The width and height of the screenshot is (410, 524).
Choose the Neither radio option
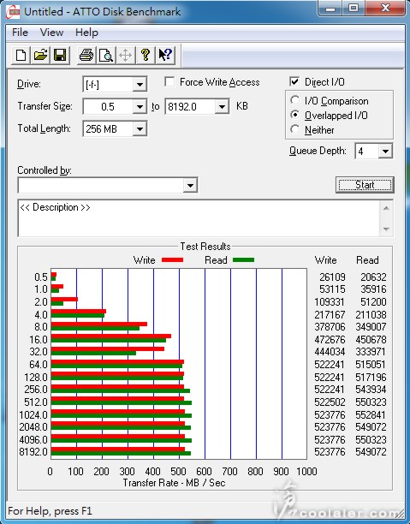point(295,129)
